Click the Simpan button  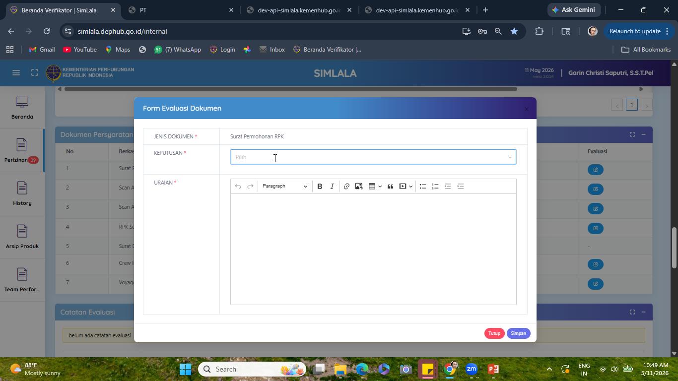tap(518, 333)
